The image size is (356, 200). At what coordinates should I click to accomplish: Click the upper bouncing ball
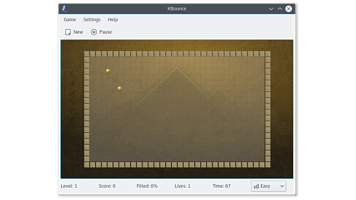[x=108, y=71]
